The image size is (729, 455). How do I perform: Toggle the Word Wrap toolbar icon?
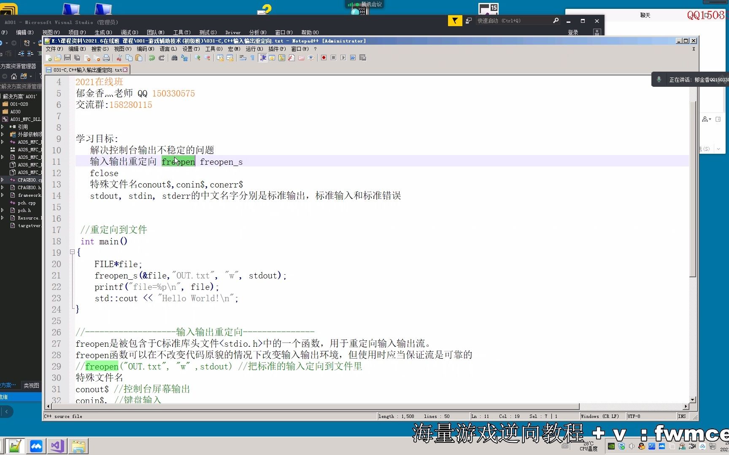243,58
